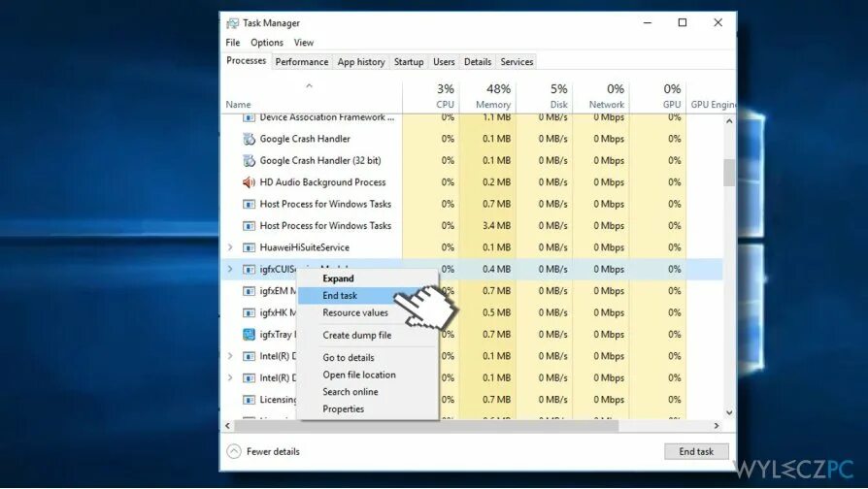Choose Create dump file in context menu
The height and width of the screenshot is (489, 868).
coord(368,336)
